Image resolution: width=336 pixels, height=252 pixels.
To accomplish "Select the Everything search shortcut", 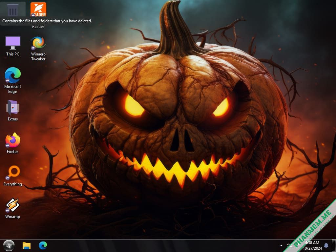I will [13, 176].
